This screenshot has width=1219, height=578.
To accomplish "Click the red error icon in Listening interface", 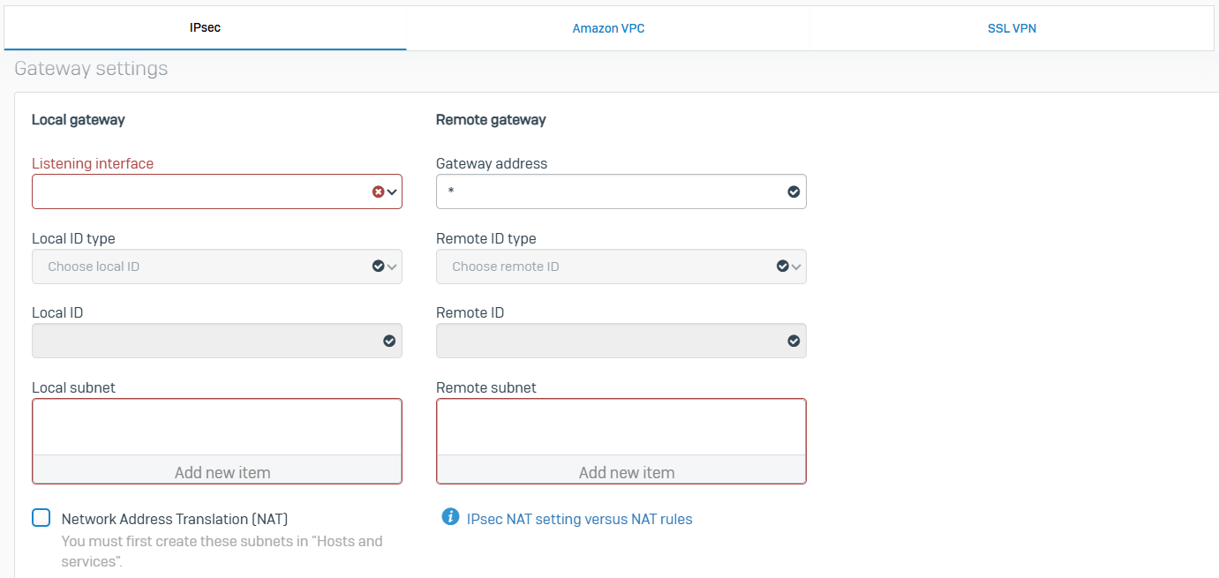I will (x=378, y=191).
